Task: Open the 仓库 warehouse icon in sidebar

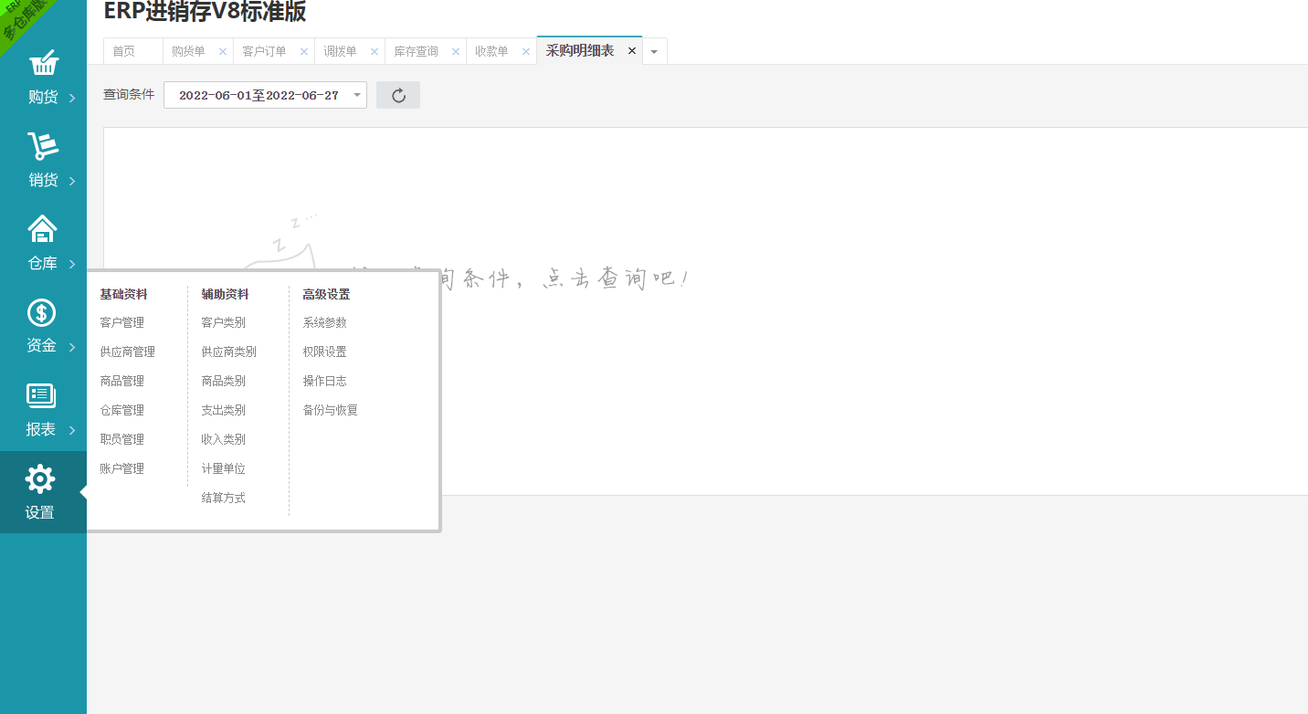Action: 43,229
